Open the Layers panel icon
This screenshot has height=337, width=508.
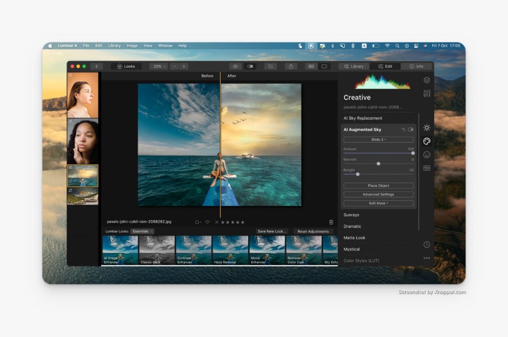point(427,80)
